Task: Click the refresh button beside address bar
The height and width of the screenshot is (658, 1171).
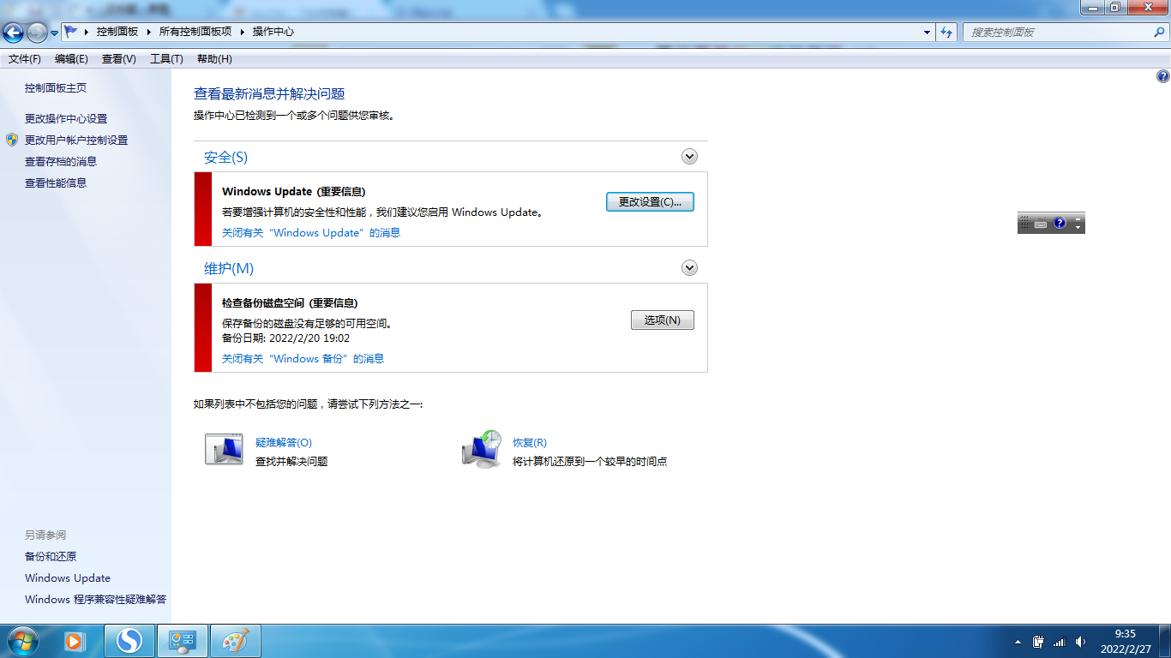Action: (946, 32)
